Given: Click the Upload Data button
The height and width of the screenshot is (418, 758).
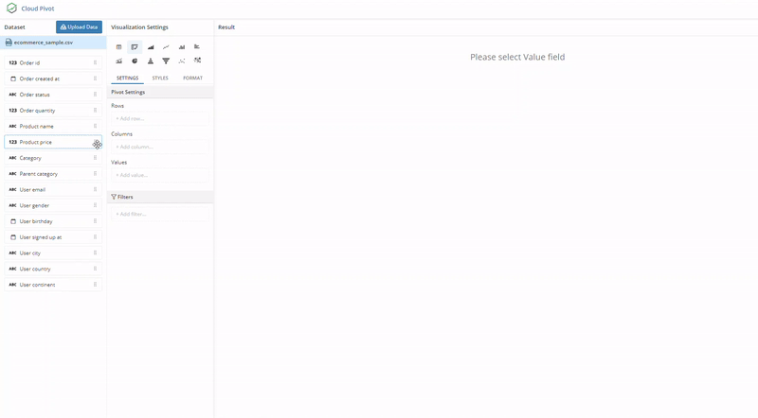Looking at the screenshot, I should click(x=80, y=27).
